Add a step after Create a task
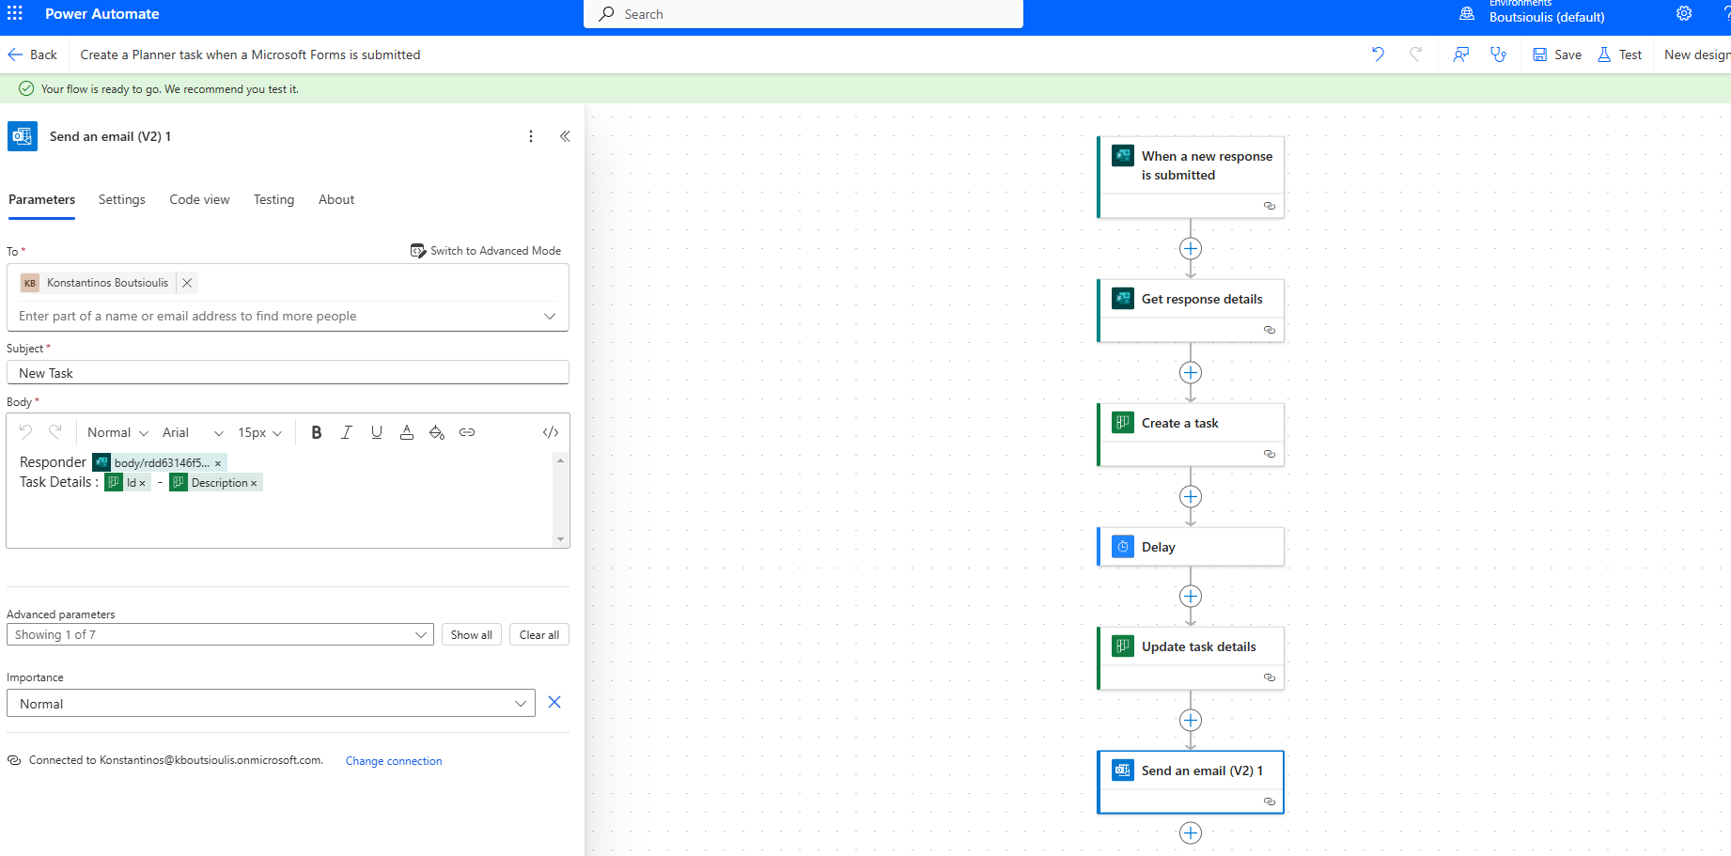Image resolution: width=1731 pixels, height=856 pixels. [x=1191, y=497]
